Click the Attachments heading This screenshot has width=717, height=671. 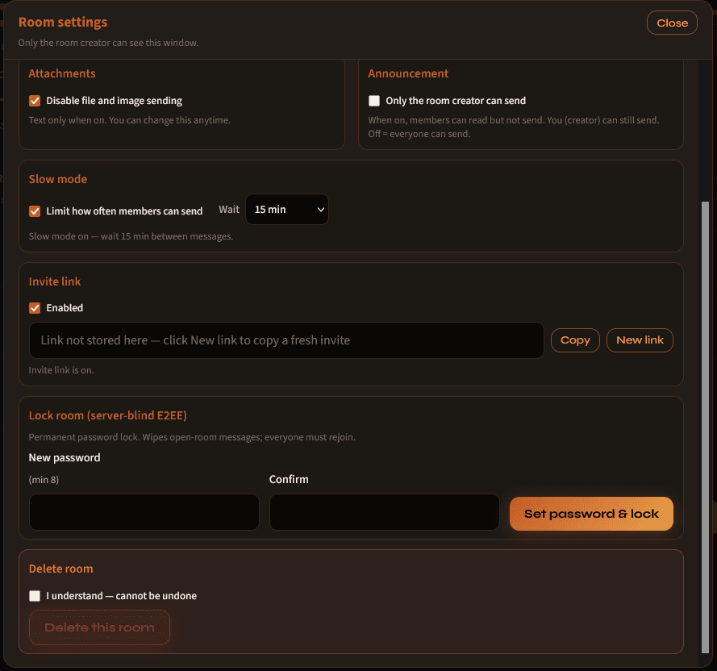(62, 73)
